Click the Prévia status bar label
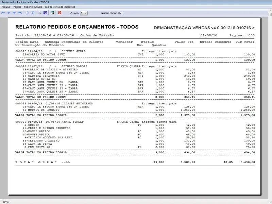 (5, 201)
